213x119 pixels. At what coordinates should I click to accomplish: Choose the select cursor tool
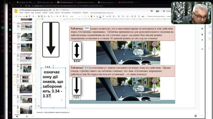[39, 16]
